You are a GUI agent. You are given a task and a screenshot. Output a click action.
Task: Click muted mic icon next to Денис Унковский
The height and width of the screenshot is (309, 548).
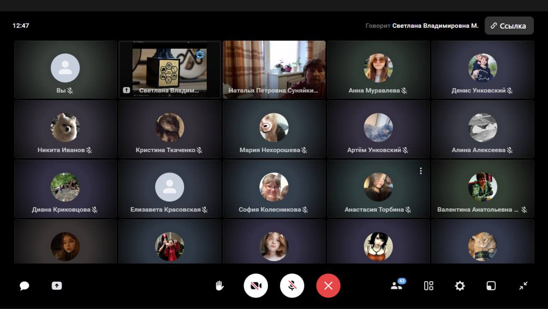[510, 91]
